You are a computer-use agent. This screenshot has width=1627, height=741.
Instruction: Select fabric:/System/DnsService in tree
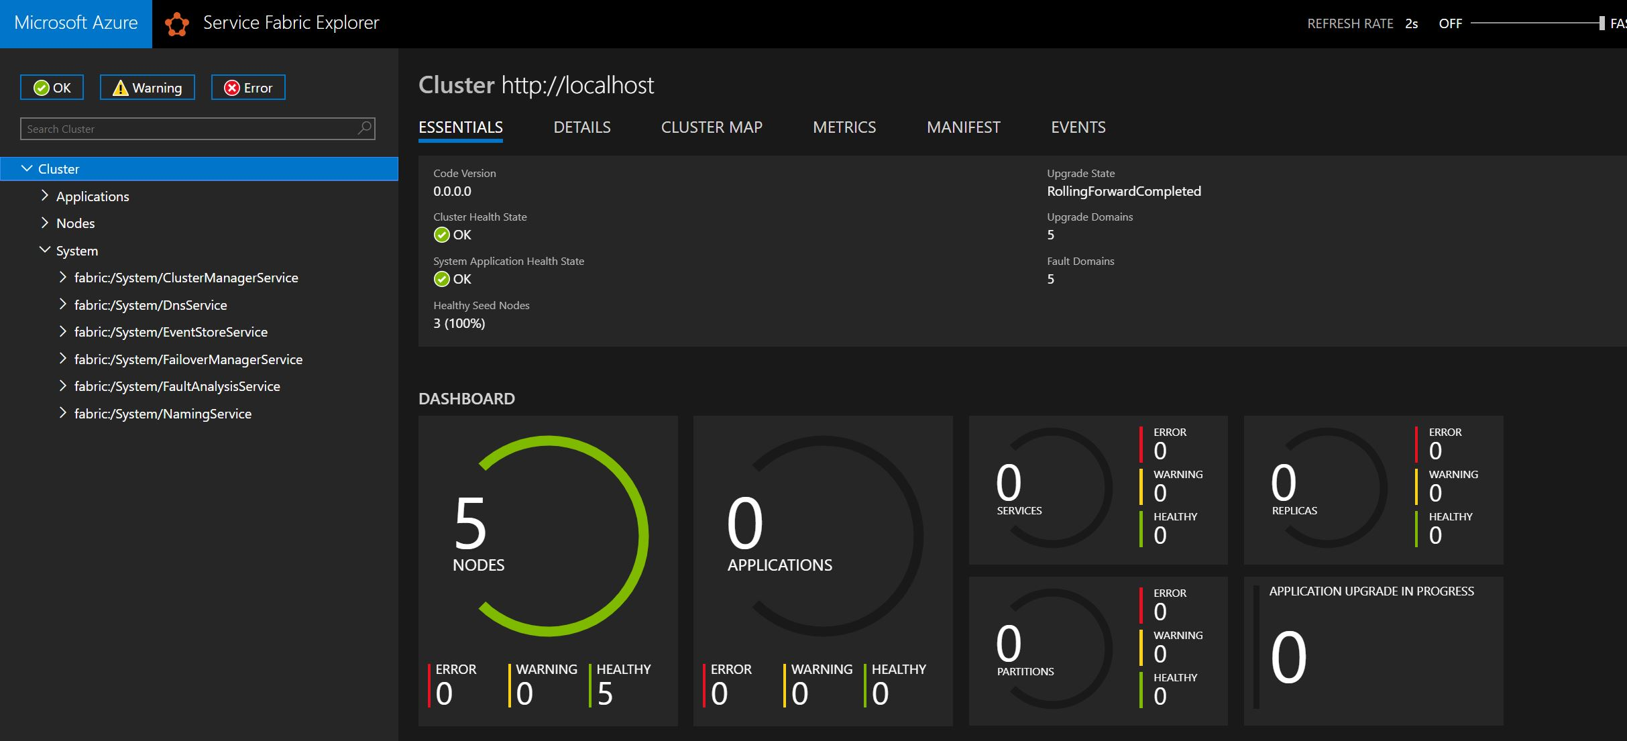pos(151,305)
